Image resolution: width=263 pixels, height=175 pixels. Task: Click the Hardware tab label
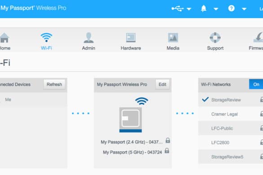coord(131,48)
